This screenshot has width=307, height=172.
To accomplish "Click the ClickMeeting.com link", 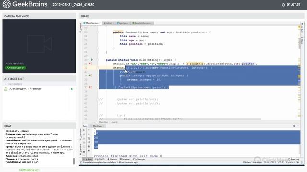I will (x=29, y=170).
